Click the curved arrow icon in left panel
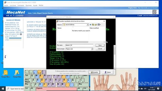 tap(5, 57)
